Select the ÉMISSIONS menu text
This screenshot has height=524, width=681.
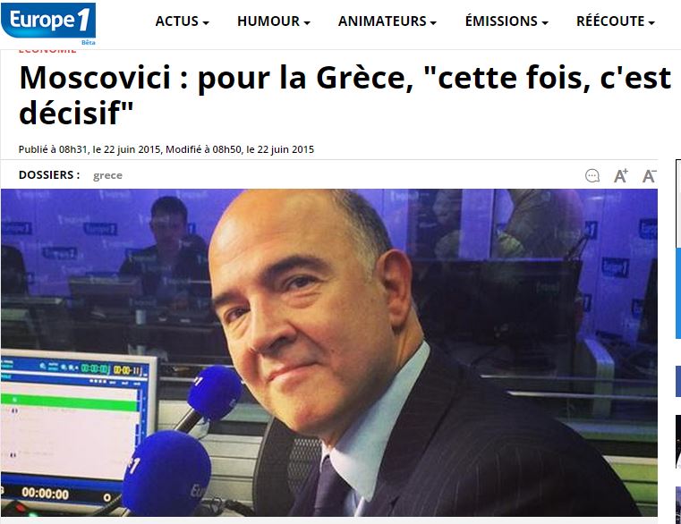pos(501,21)
